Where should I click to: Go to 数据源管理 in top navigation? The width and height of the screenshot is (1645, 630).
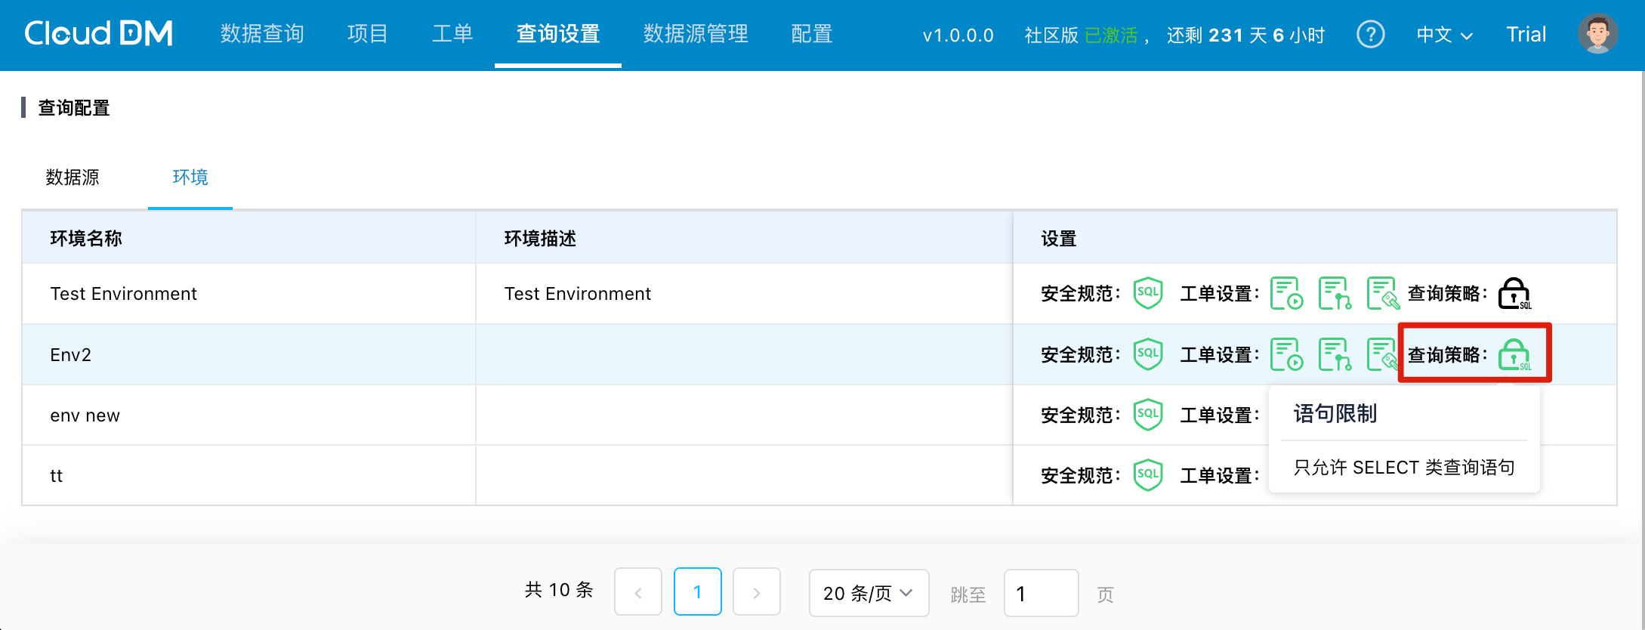click(x=696, y=34)
